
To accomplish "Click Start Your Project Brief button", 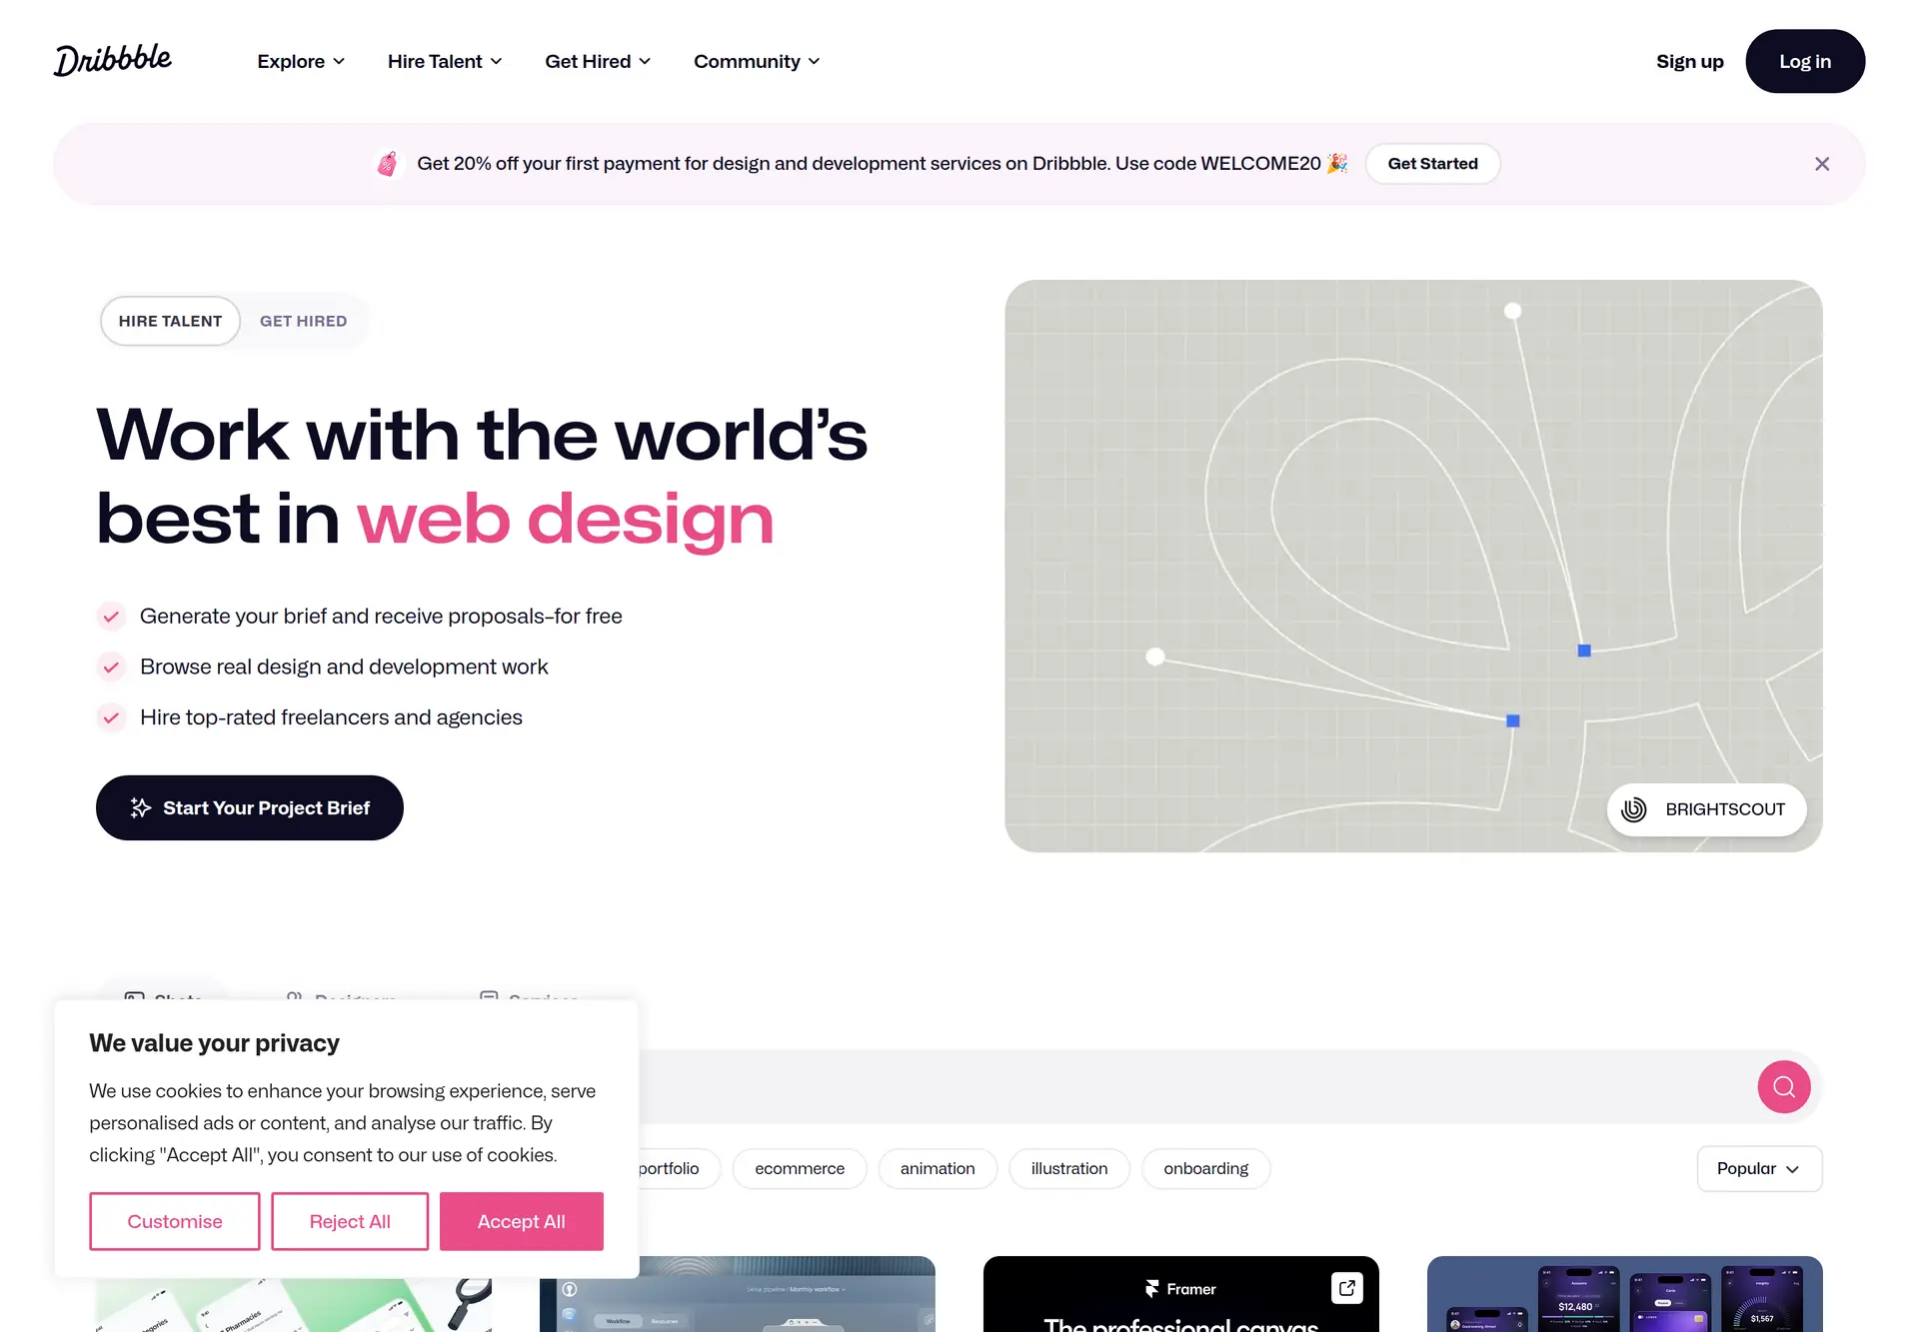I will point(250,807).
